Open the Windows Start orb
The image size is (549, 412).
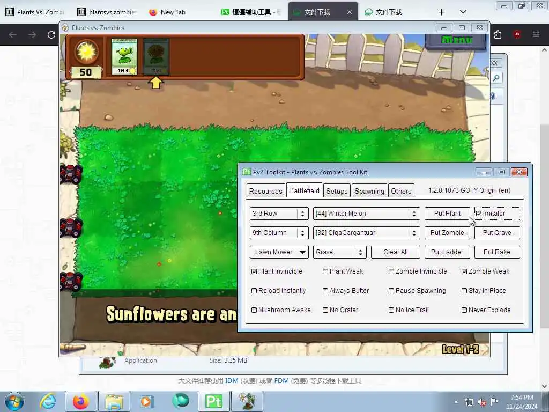click(14, 401)
